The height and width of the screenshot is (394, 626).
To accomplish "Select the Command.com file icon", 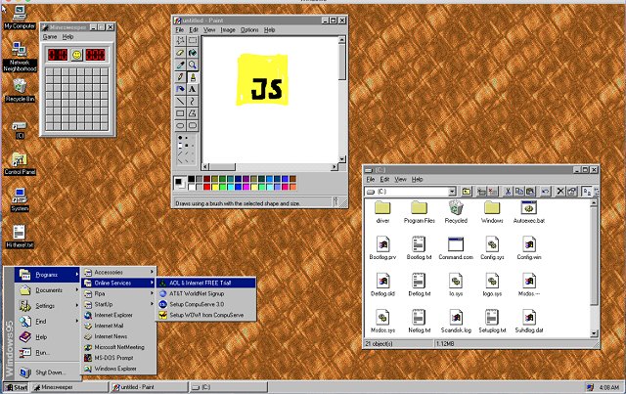I will 456,248.
